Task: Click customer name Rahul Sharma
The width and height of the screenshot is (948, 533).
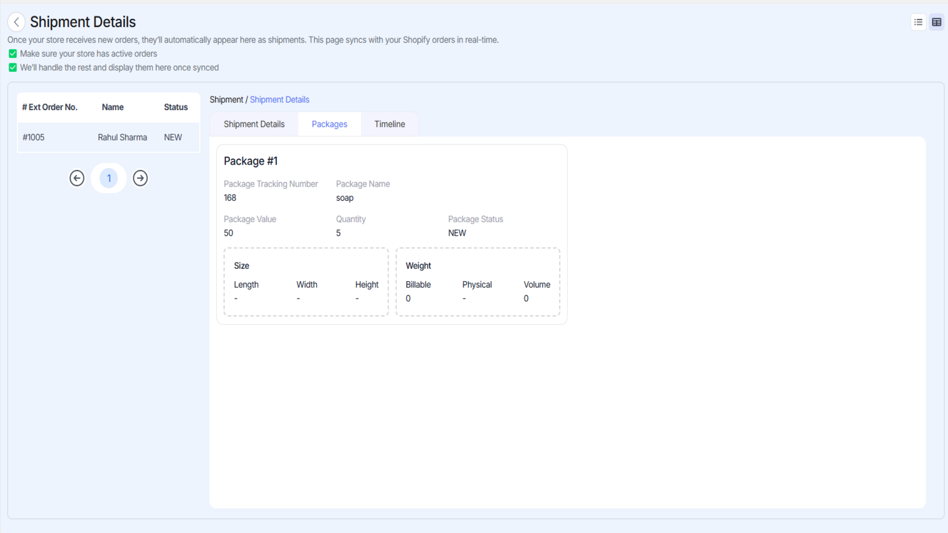Action: (123, 137)
